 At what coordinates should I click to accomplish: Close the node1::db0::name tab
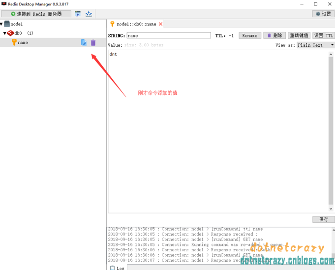(x=161, y=24)
